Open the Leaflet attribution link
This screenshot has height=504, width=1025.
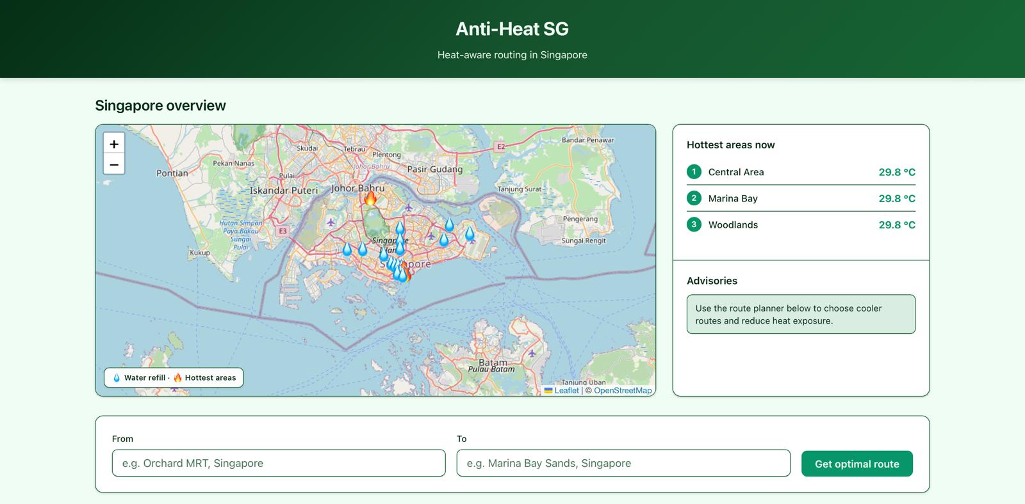tap(566, 390)
